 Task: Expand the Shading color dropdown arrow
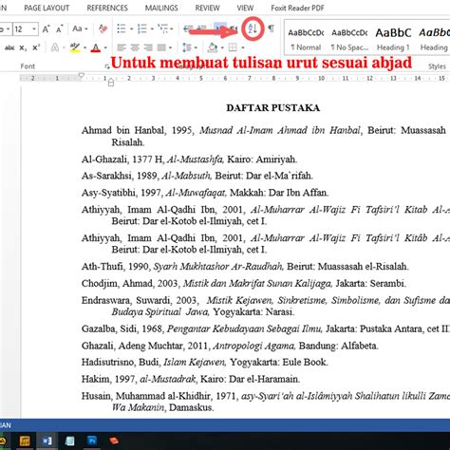coord(222,48)
